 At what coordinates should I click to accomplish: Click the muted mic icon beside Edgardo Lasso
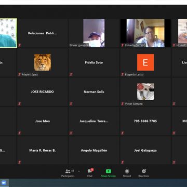(x=123, y=74)
